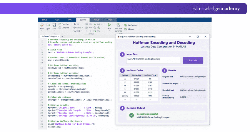The width and height of the screenshot is (250, 132).
Task: Select Huffman code cell 0100
Action: click(x=150, y=82)
